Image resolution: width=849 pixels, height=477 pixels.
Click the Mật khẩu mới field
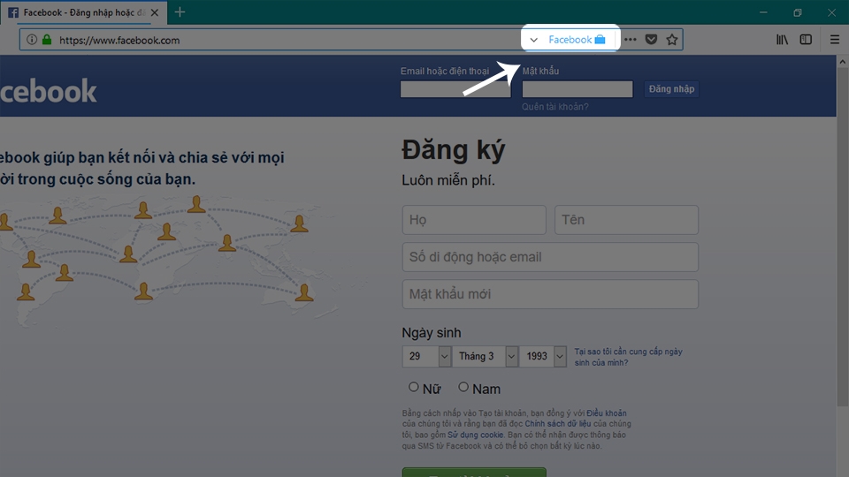coord(550,294)
